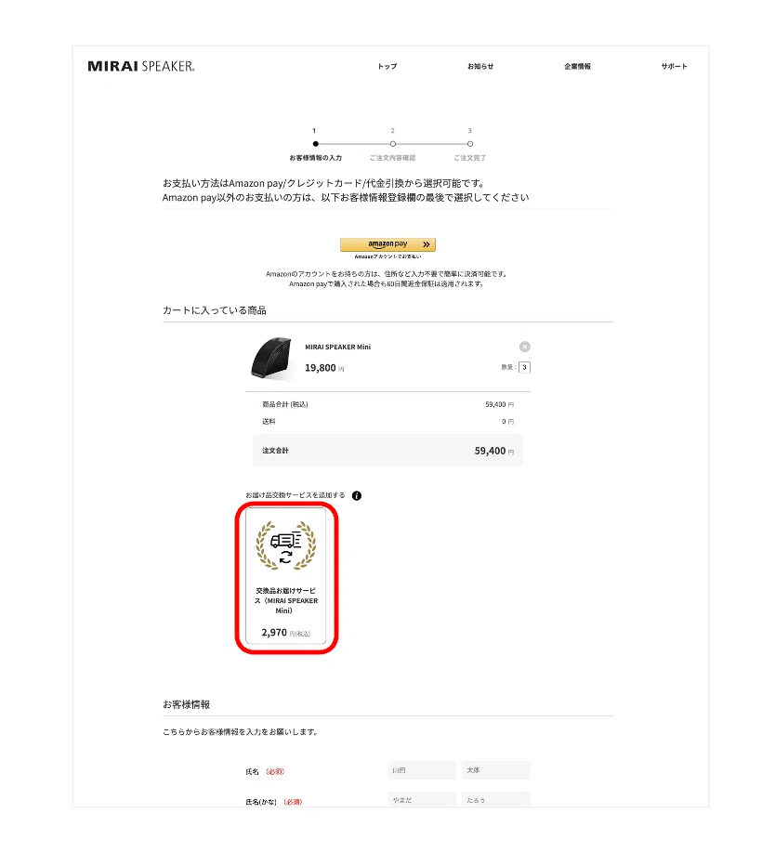Click the last name field 山田
The width and height of the screenshot is (775, 853).
coord(422,770)
